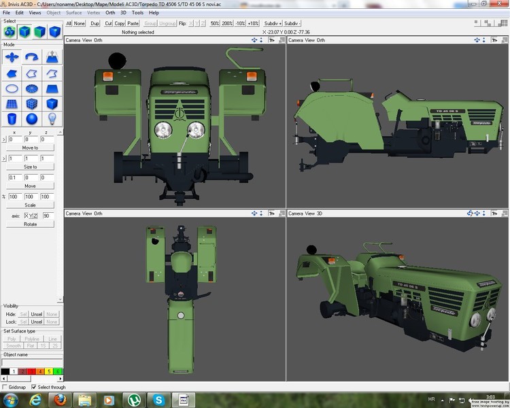Select the solid Cube tool
Viewport: 510px width, 408px height.
coord(52,104)
